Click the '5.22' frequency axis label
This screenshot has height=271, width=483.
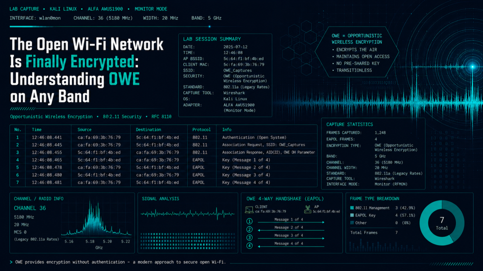click(x=125, y=241)
